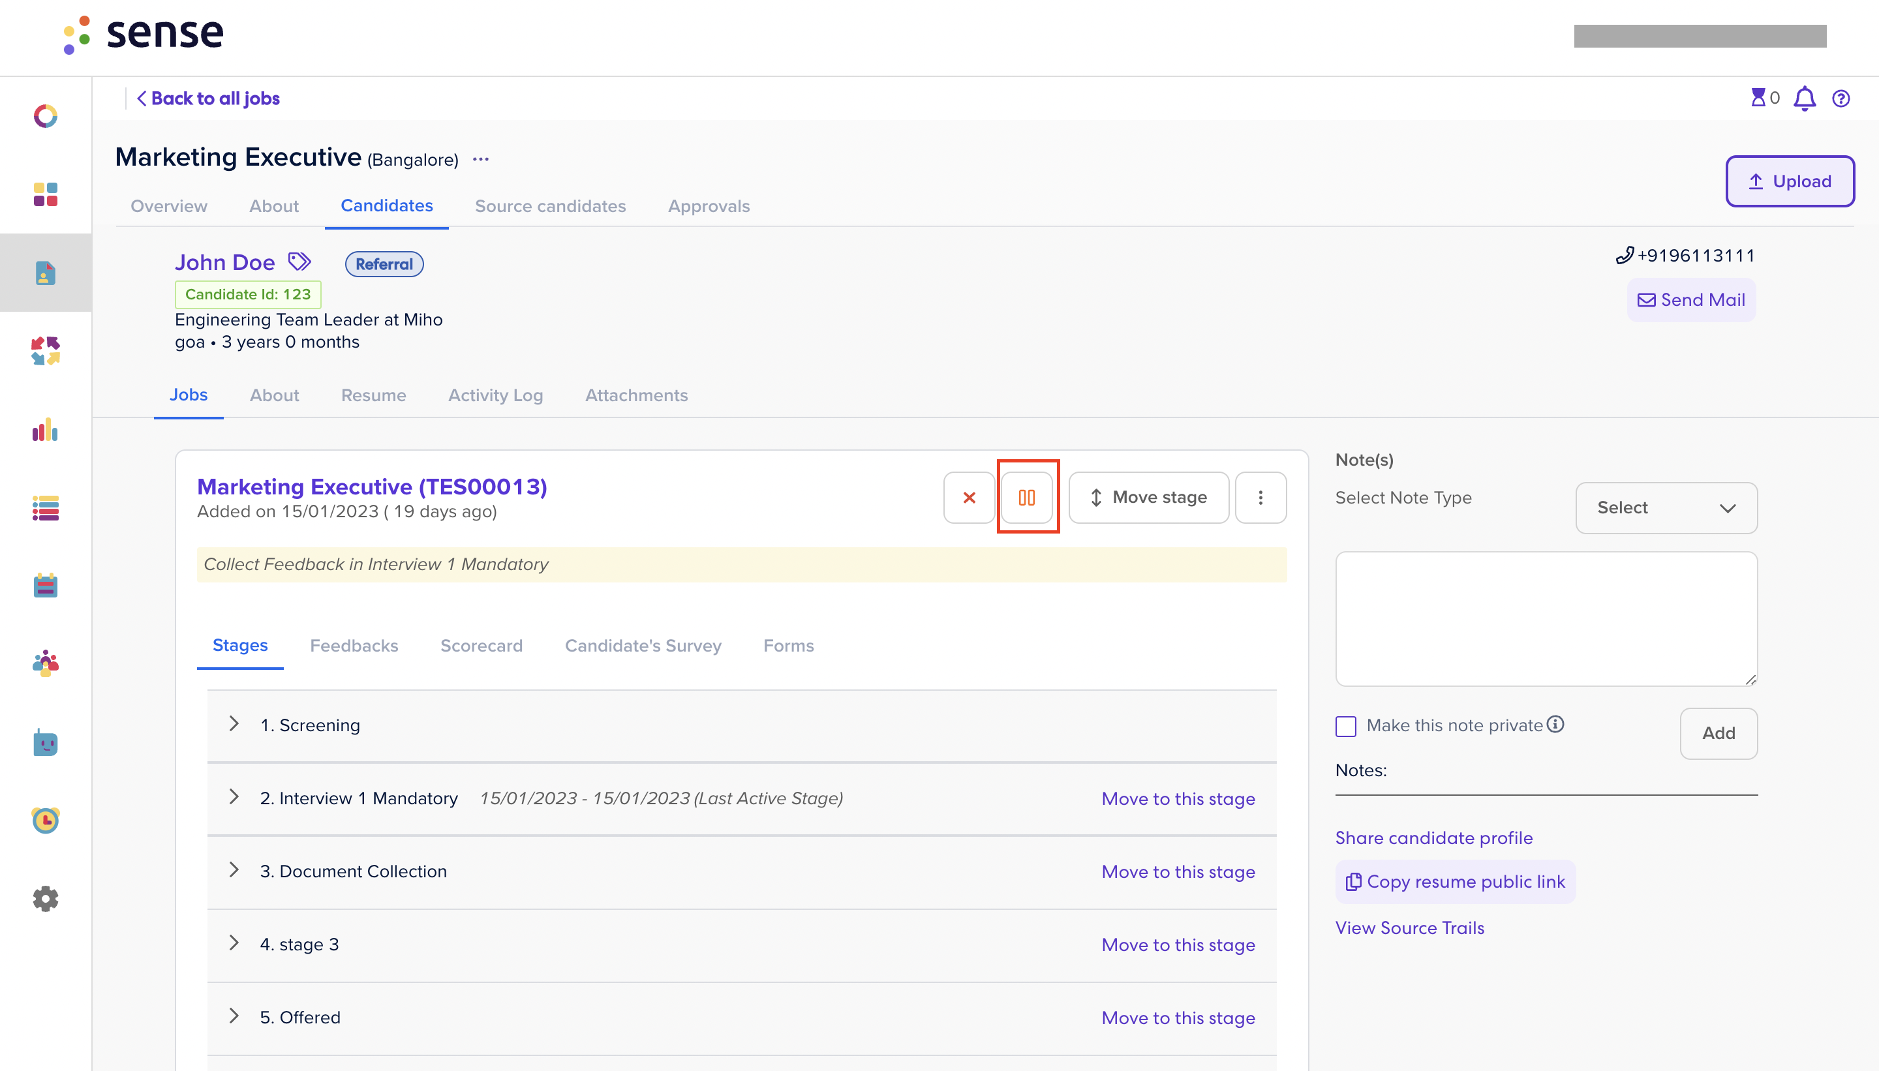Click the Upload button
1879x1071 pixels.
coord(1790,181)
